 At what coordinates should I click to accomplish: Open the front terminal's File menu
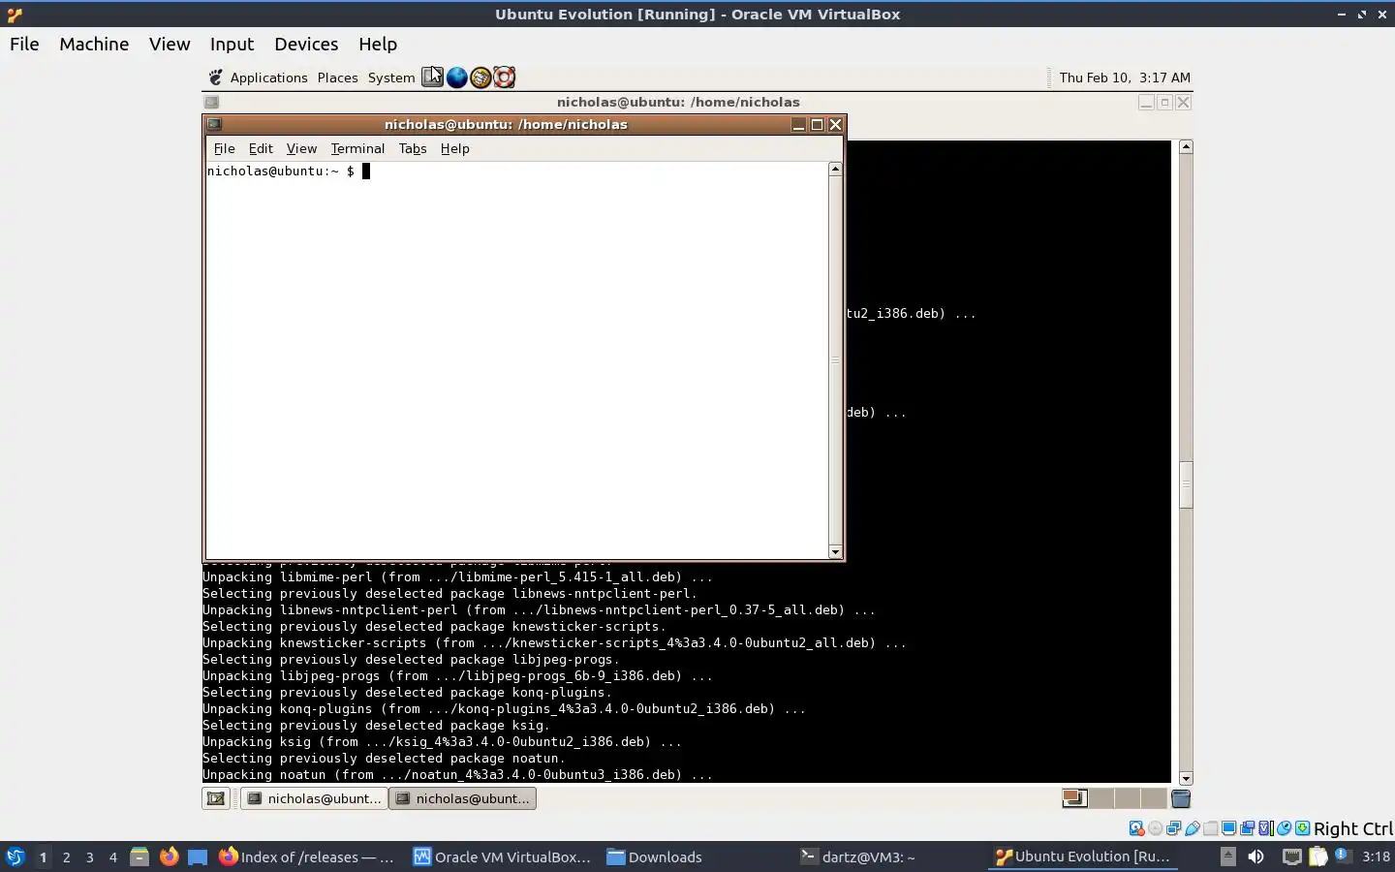point(224,148)
